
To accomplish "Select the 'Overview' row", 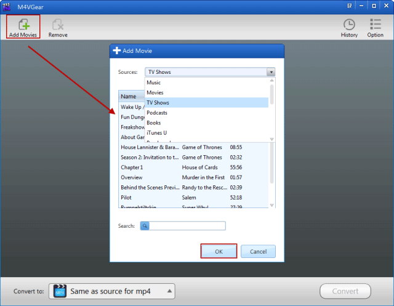I will tap(193, 177).
